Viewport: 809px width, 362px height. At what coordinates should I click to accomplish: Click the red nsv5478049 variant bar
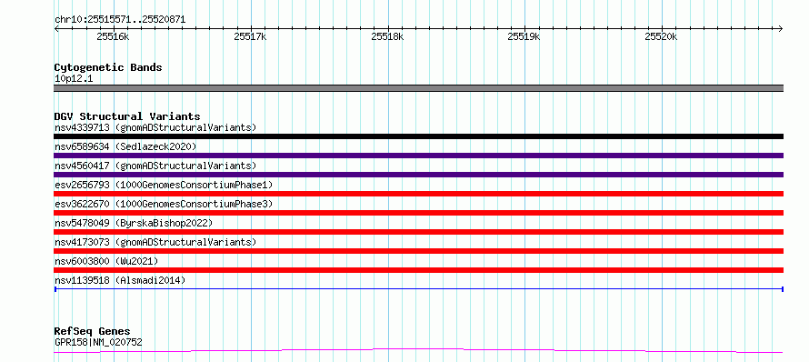418,232
